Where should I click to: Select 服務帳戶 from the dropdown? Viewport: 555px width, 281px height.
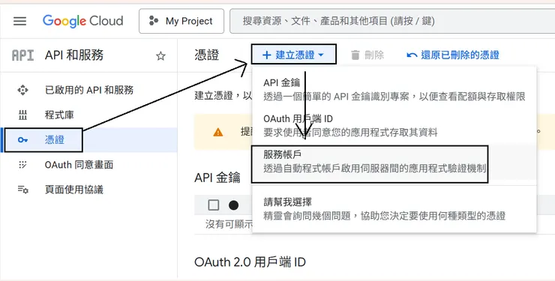pos(394,161)
